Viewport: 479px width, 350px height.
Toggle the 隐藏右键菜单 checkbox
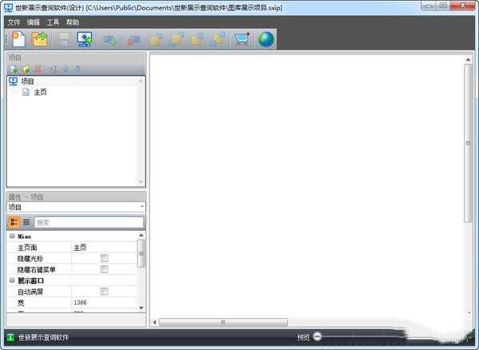pos(104,270)
